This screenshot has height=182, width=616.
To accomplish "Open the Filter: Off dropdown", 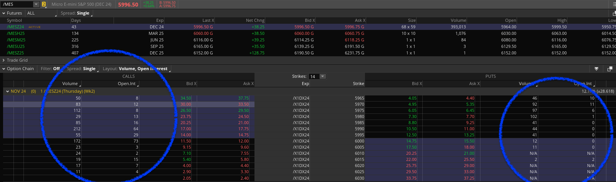I will pos(51,69).
